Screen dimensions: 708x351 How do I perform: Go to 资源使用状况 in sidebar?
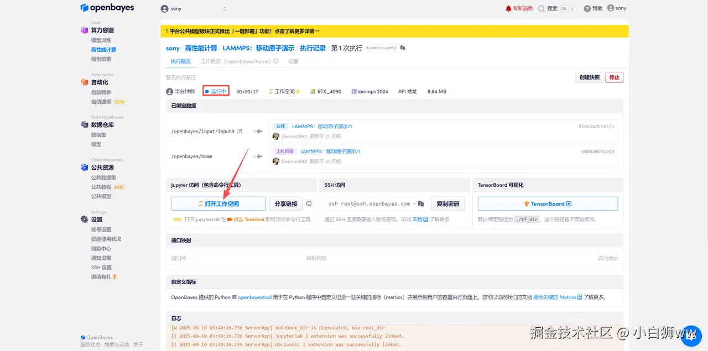[x=106, y=239]
